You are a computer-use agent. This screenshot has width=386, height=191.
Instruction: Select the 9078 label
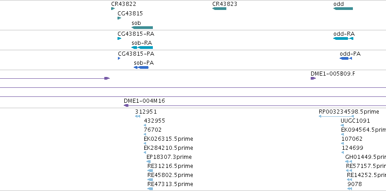(355, 184)
